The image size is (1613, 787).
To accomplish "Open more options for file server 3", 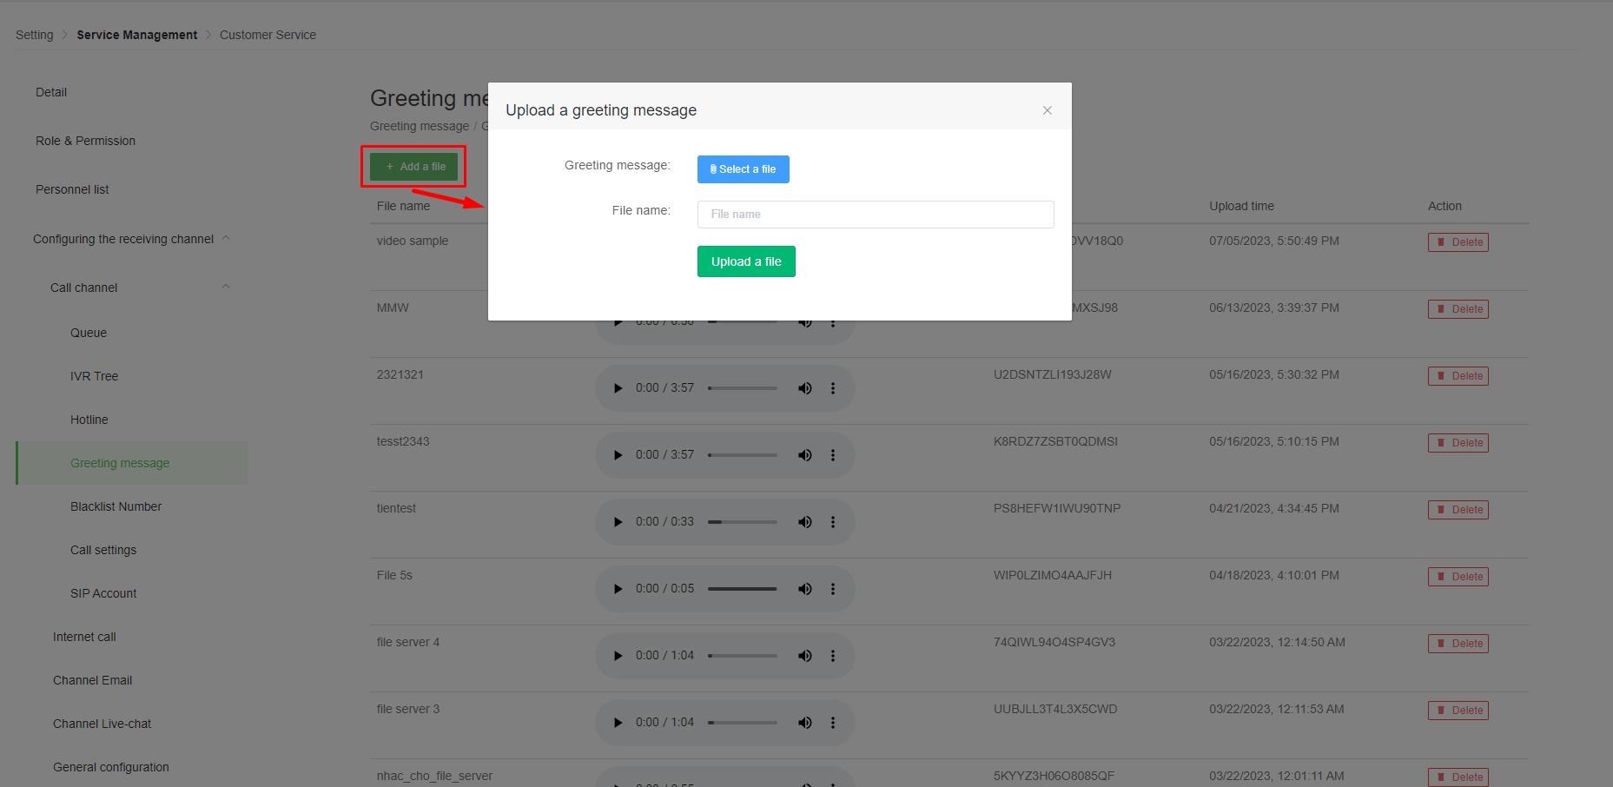I will point(832,723).
